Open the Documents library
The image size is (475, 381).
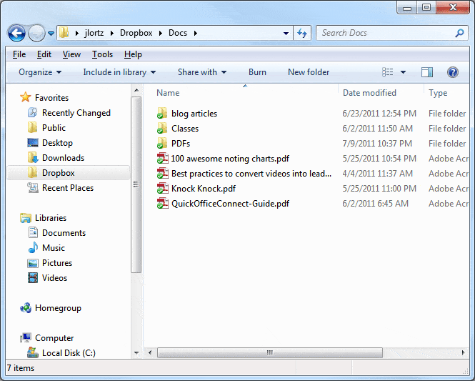pos(57,233)
